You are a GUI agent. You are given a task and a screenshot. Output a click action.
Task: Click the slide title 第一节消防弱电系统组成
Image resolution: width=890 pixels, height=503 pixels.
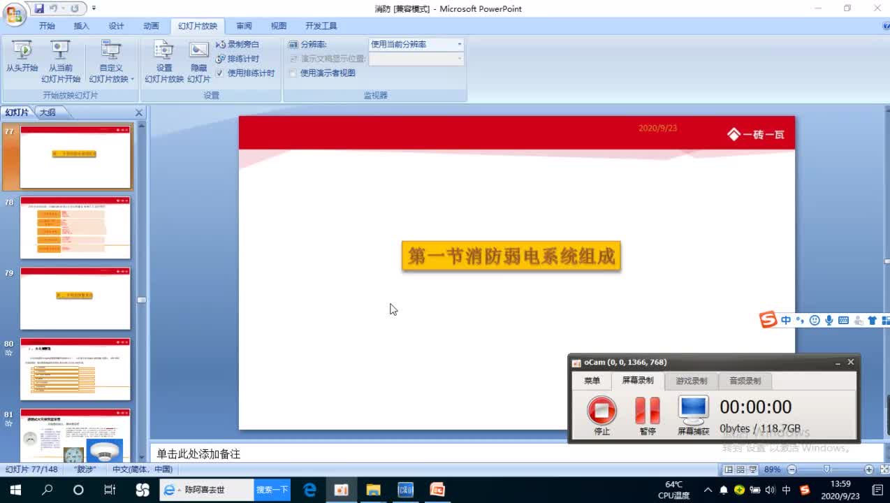coord(511,256)
